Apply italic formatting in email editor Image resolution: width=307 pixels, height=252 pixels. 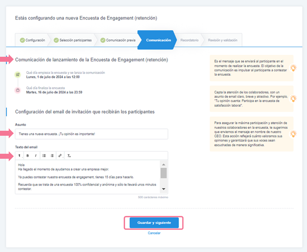pos(35,156)
